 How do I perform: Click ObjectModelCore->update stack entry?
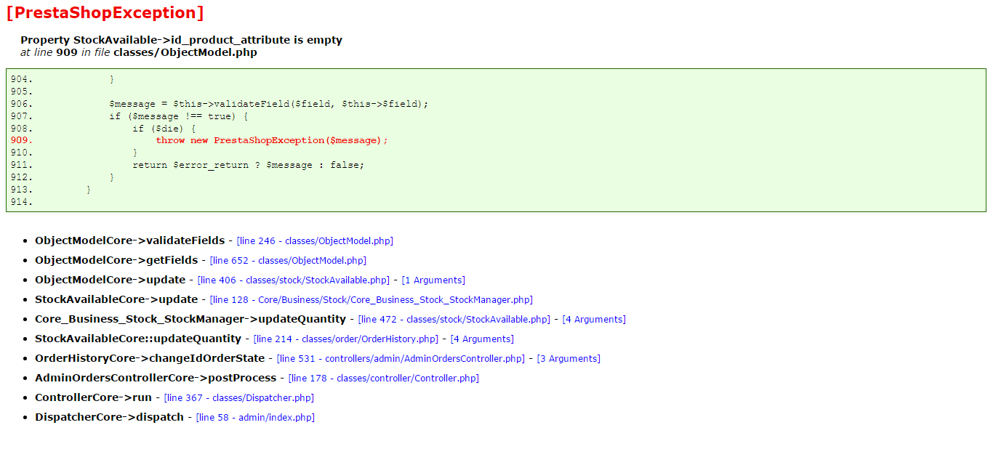[x=110, y=280]
